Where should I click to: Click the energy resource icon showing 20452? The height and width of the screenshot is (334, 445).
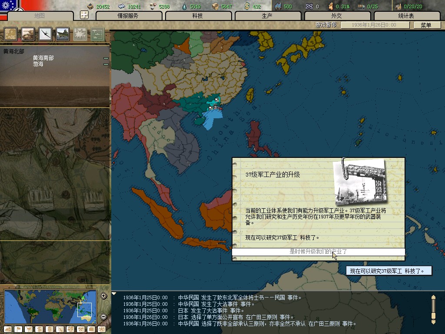click(90, 6)
